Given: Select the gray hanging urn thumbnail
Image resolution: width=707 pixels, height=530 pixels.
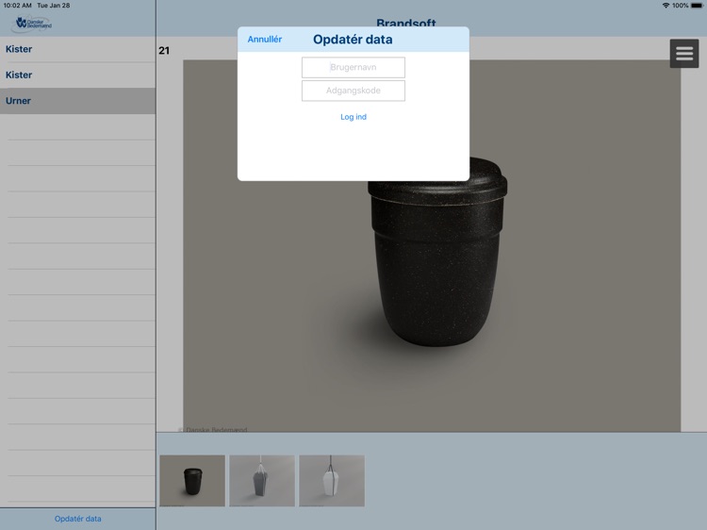Looking at the screenshot, I should click(262, 481).
